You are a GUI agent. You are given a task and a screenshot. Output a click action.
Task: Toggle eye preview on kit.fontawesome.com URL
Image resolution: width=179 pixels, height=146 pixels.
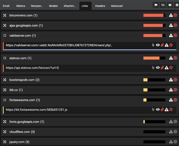tap(158, 109)
